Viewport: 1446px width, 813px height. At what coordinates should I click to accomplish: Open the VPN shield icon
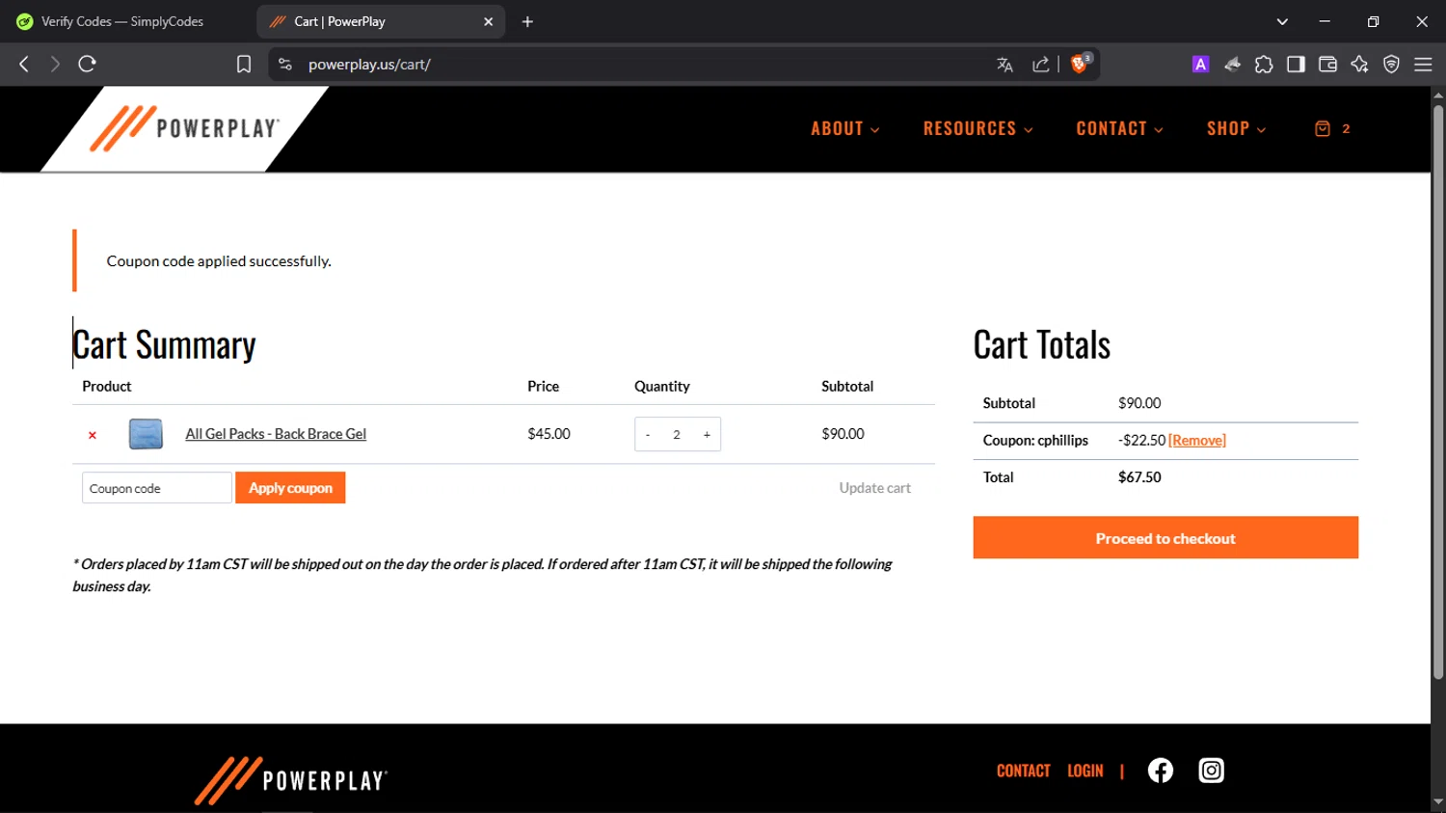click(1391, 65)
